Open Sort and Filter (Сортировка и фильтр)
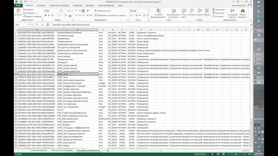The image size is (278, 156). [232, 13]
